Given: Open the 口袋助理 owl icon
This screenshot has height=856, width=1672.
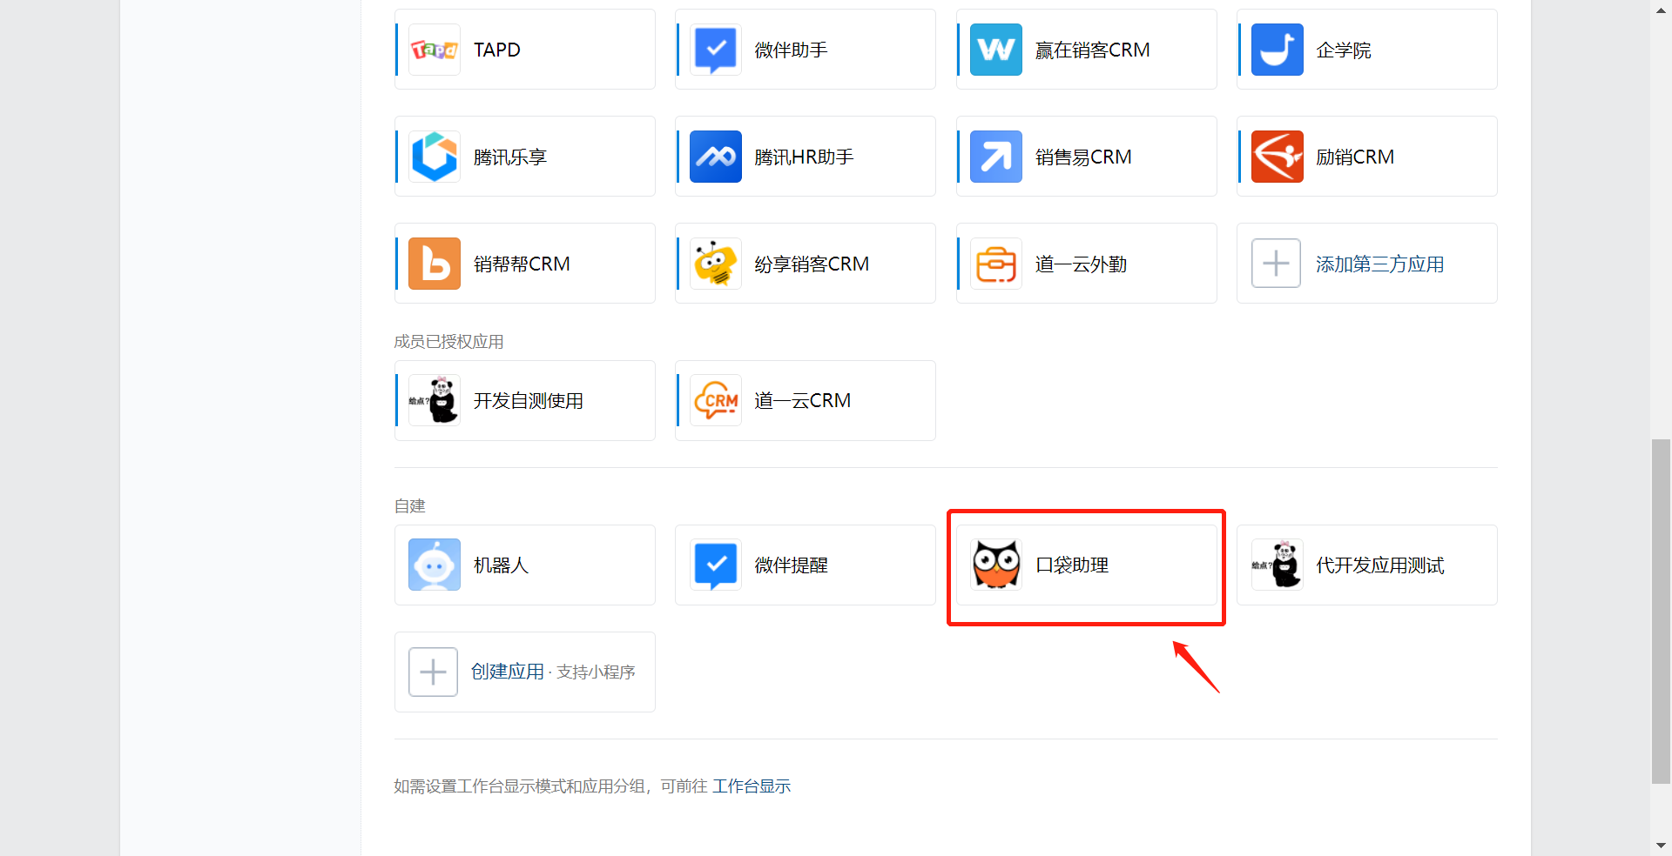Looking at the screenshot, I should coord(996,565).
